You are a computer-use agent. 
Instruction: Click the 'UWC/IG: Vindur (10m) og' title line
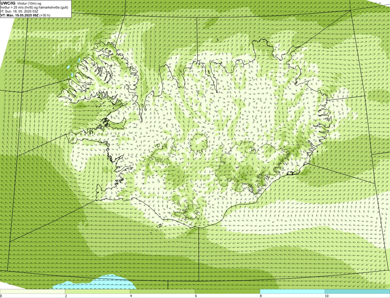click(21, 3)
